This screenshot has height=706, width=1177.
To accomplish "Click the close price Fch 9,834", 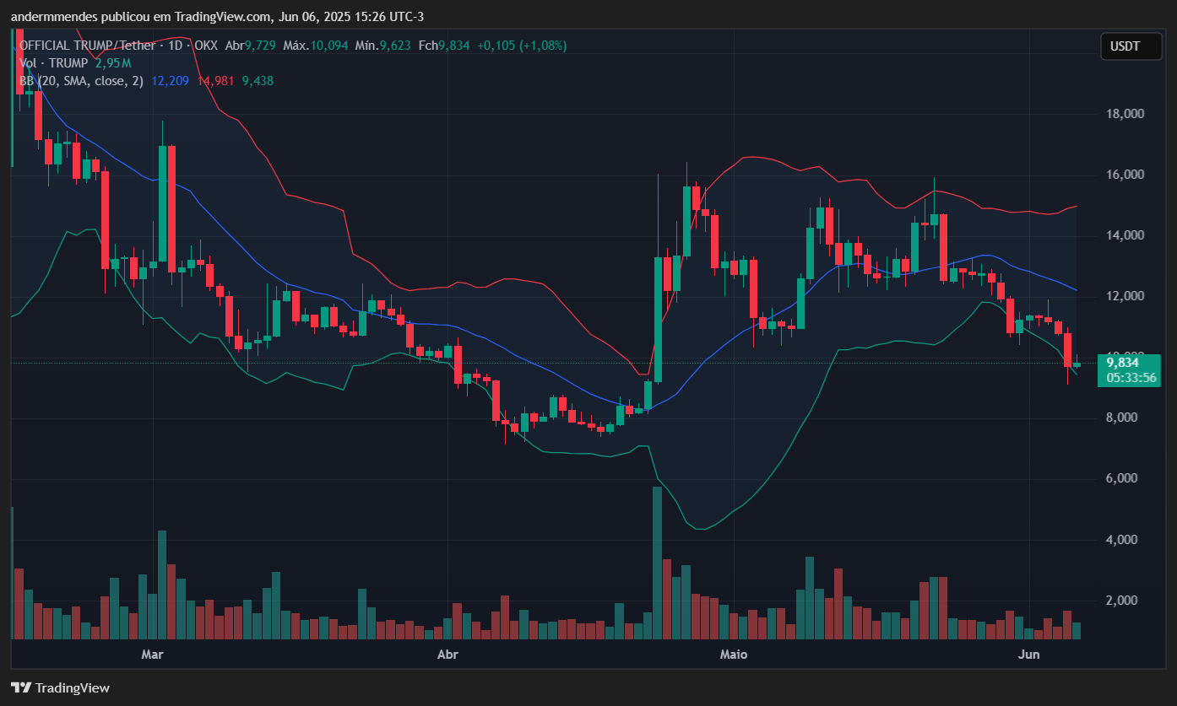I will pos(444,46).
